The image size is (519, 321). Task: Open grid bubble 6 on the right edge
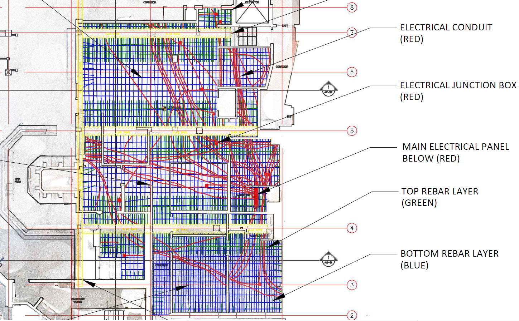click(x=352, y=72)
